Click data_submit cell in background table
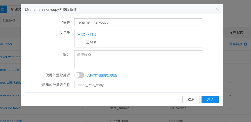251x122 pixels. [119, 108]
